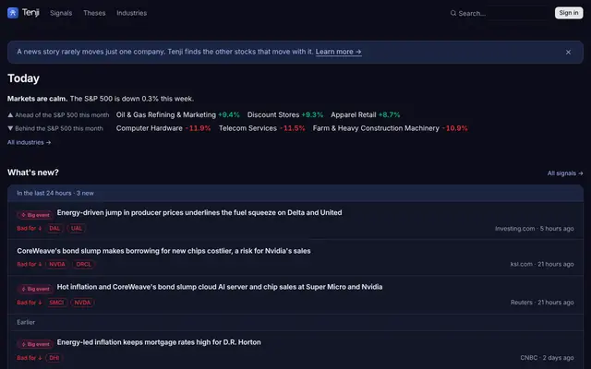Click the Earlier section label
Image resolution: width=591 pixels, height=369 pixels.
(x=26, y=322)
